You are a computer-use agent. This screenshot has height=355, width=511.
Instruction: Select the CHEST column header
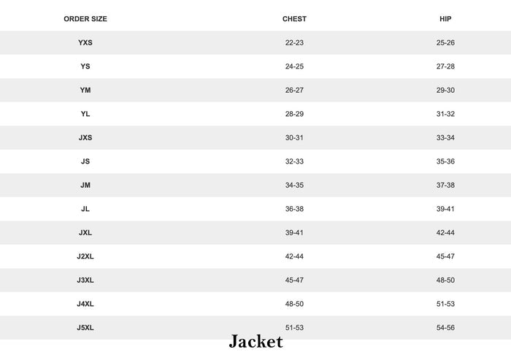click(x=294, y=19)
